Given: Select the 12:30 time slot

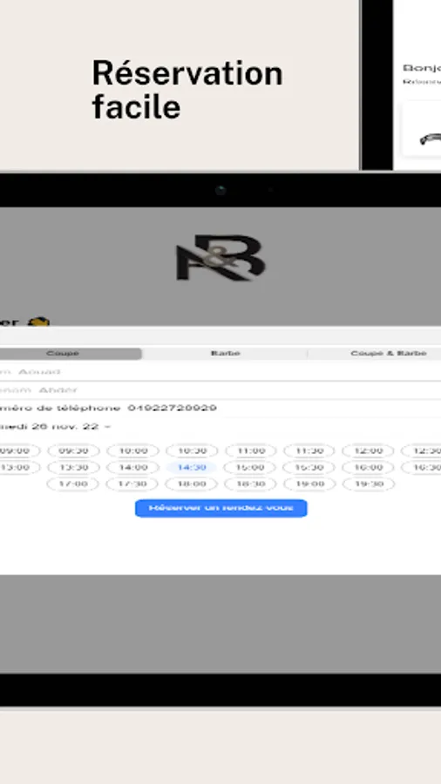Looking at the screenshot, I should coord(422,451).
